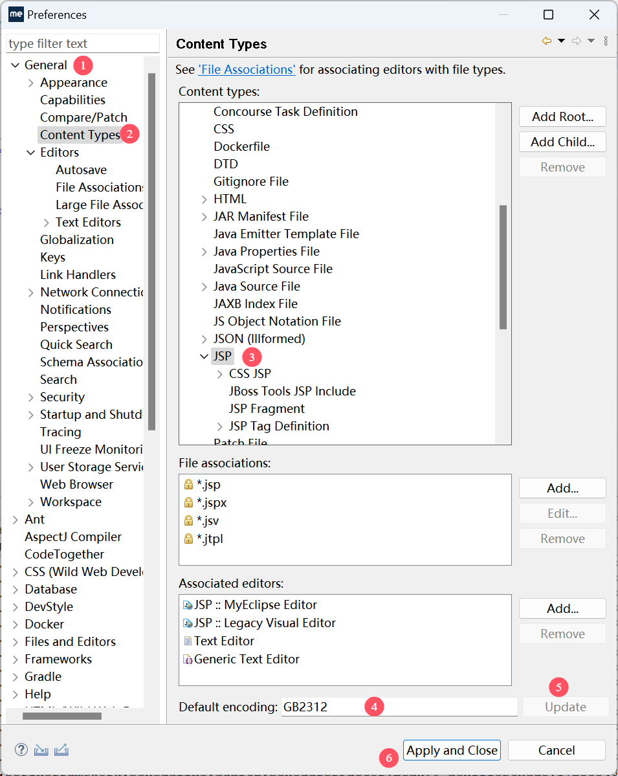Open the 'File Associations' link

247,69
